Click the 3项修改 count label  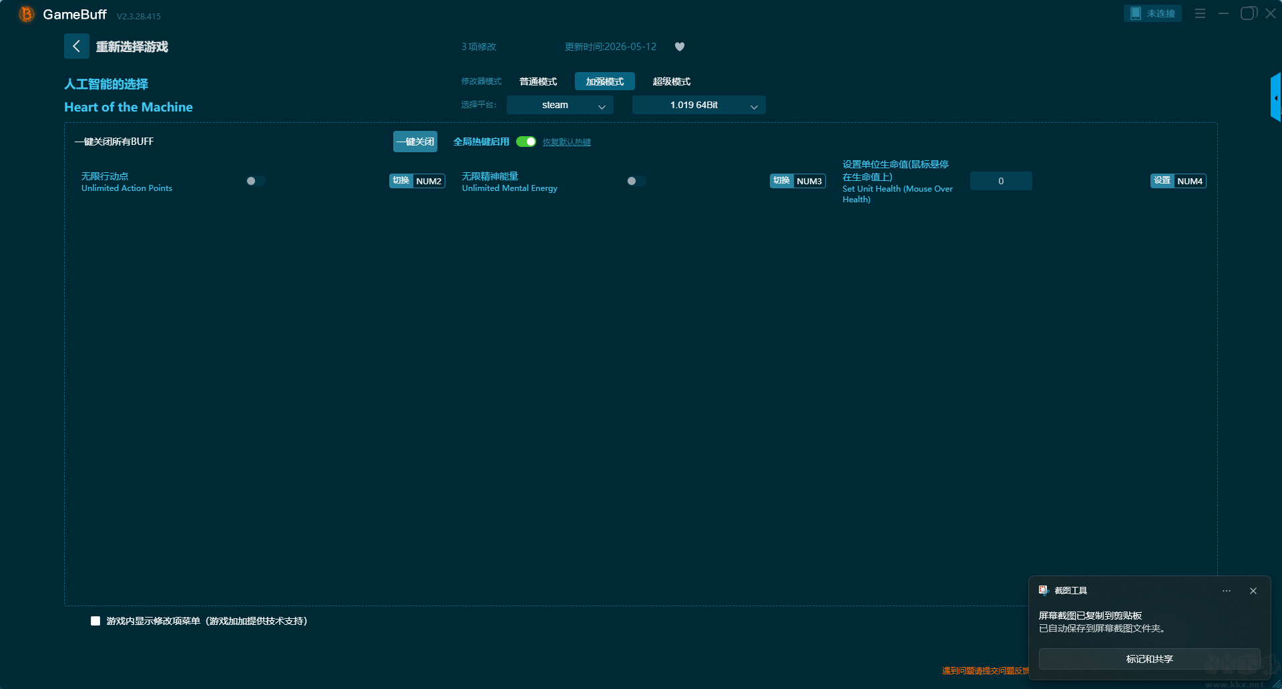[x=479, y=47]
